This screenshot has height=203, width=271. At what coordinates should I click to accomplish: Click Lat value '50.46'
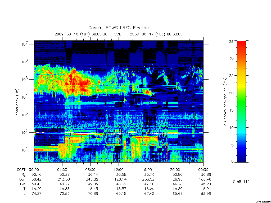point(37,184)
